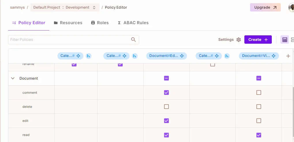The image size is (294, 142).
Task: Collapse the Document resource row
Action: coord(13,78)
